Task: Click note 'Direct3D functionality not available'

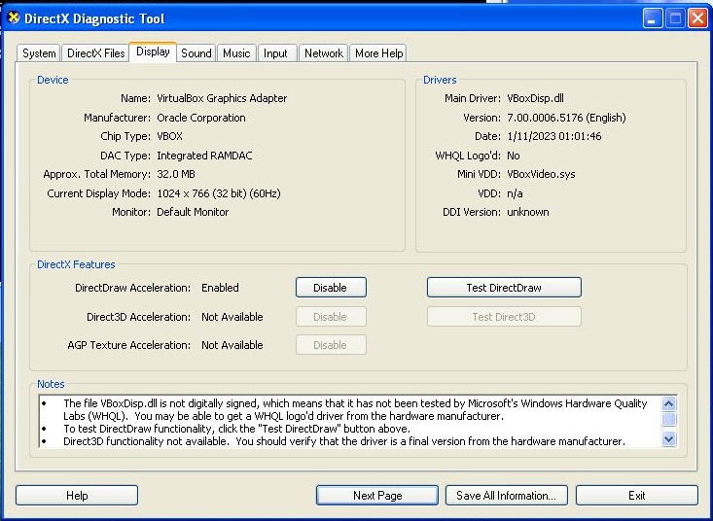Action: (x=344, y=441)
